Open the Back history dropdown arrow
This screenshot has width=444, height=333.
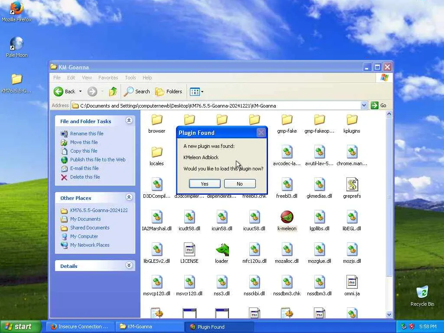point(80,91)
